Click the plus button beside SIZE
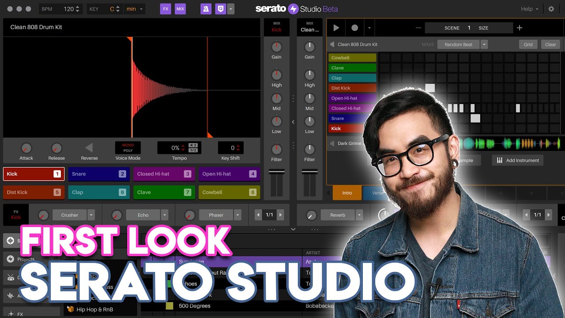 [x=520, y=28]
